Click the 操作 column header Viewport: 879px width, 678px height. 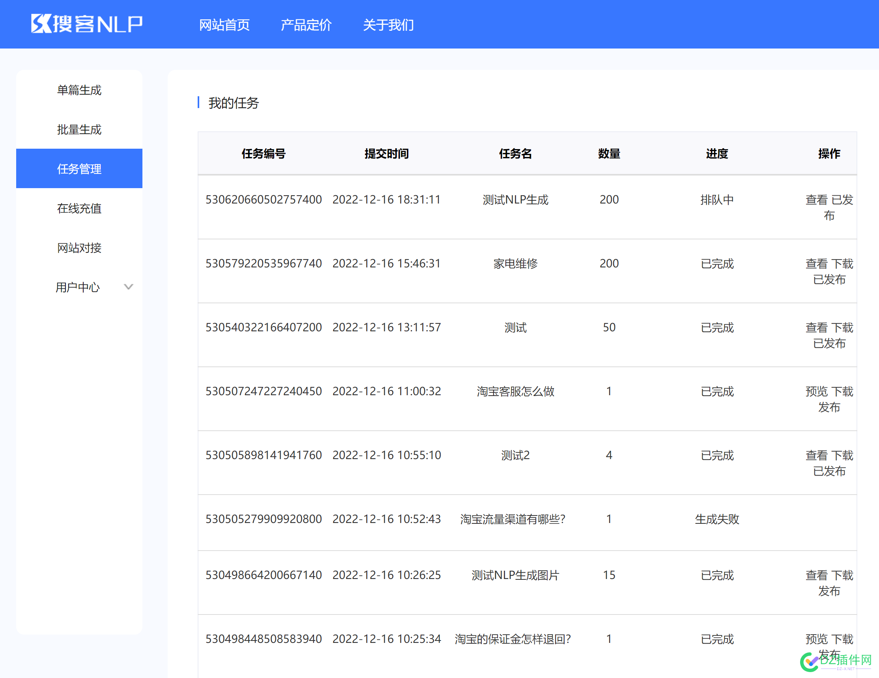829,153
